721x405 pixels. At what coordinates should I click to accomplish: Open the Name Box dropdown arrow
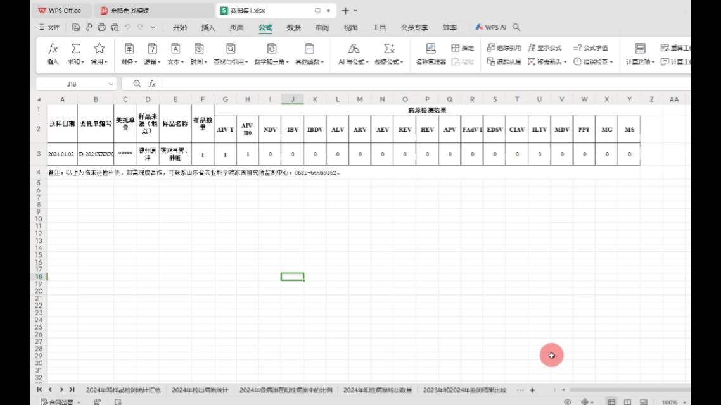click(111, 84)
